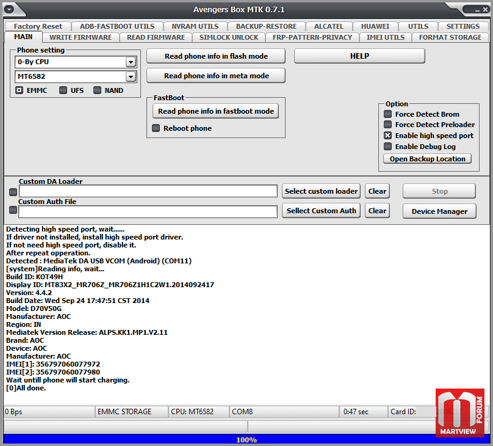Click the Model: D70V50G log line
This screenshot has height=446, width=493.
(x=34, y=309)
